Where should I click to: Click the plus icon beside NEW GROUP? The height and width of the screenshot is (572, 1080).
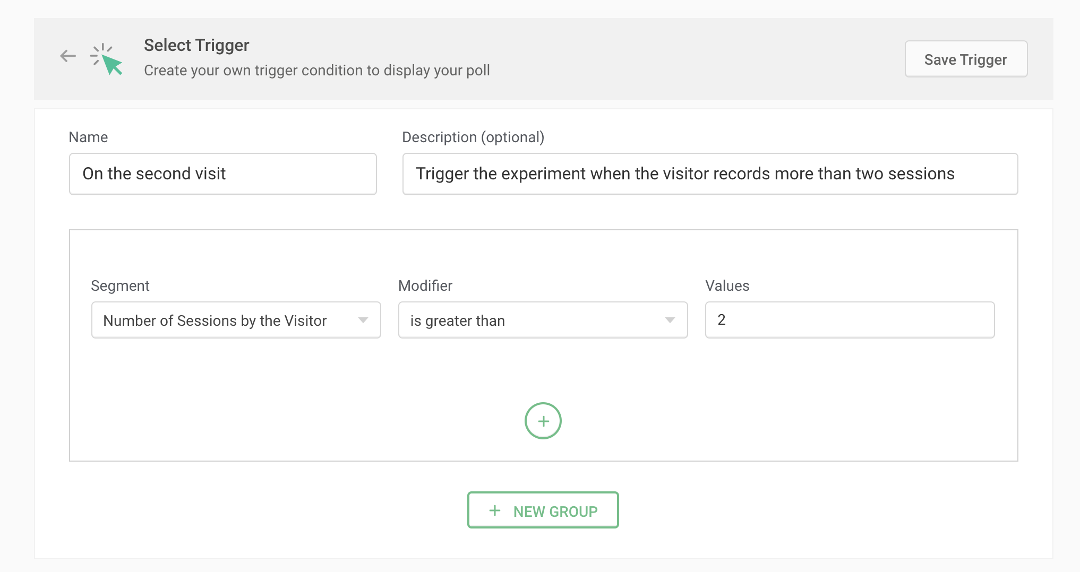[495, 510]
